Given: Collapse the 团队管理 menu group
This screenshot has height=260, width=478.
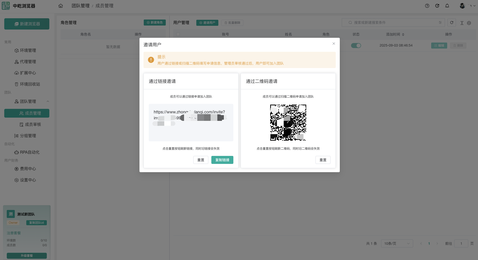Looking at the screenshot, I should pyautogui.click(x=48, y=101).
